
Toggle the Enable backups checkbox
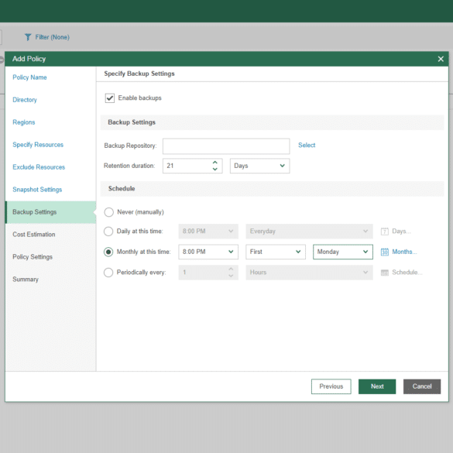[x=110, y=98]
